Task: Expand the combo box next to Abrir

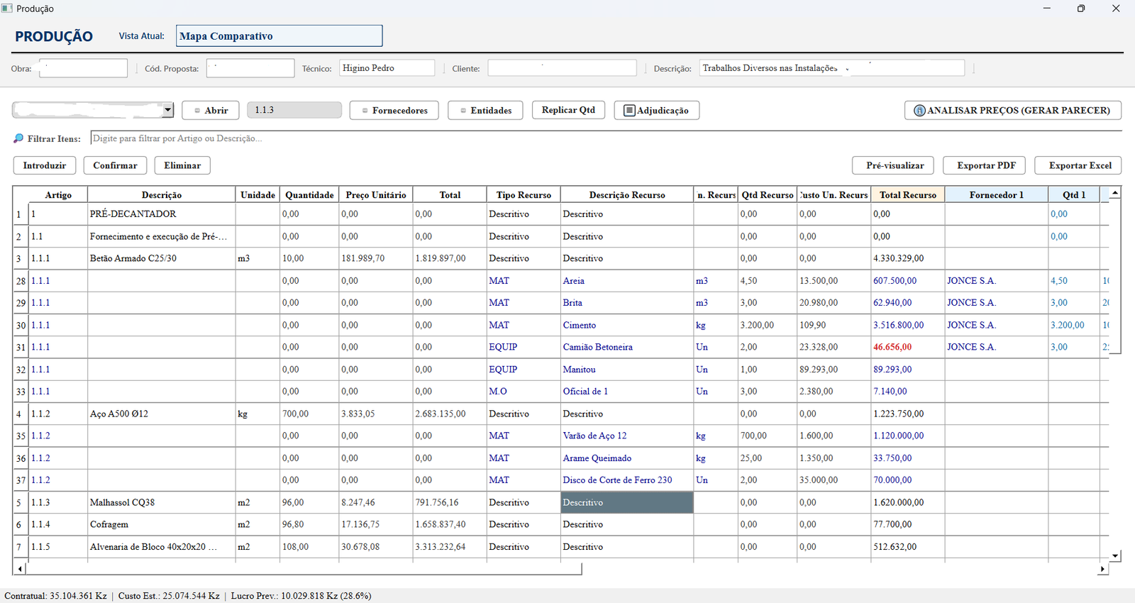Action: point(168,110)
